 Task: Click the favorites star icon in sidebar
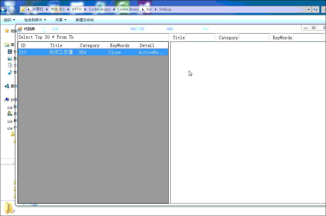tap(7, 31)
